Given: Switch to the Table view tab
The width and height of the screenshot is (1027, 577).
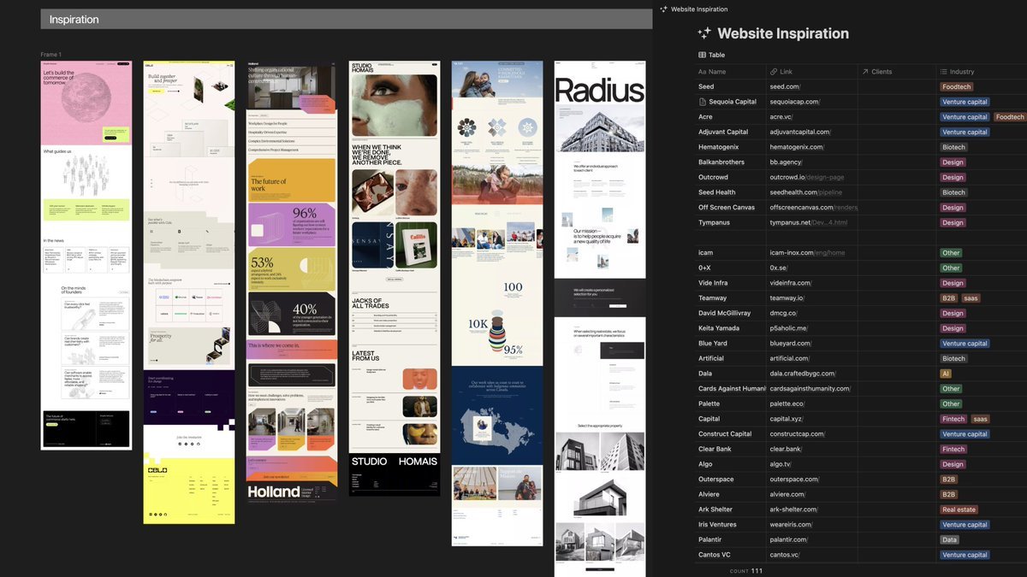Looking at the screenshot, I should coord(712,55).
